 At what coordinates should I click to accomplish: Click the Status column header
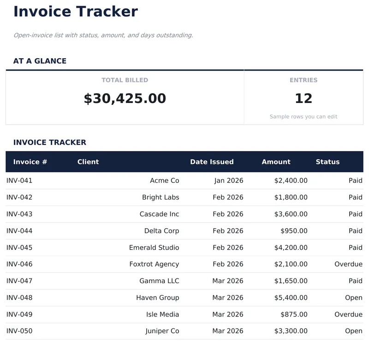coord(327,162)
